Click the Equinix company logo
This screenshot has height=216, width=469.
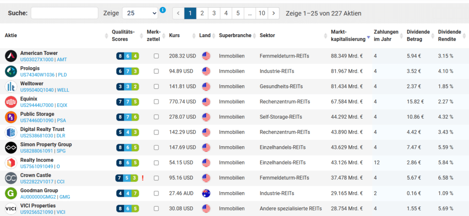[11, 102]
